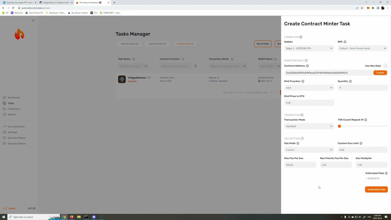This screenshot has width=391, height=220.
Task: Sort by Task Status column icon
Action: click(133, 59)
